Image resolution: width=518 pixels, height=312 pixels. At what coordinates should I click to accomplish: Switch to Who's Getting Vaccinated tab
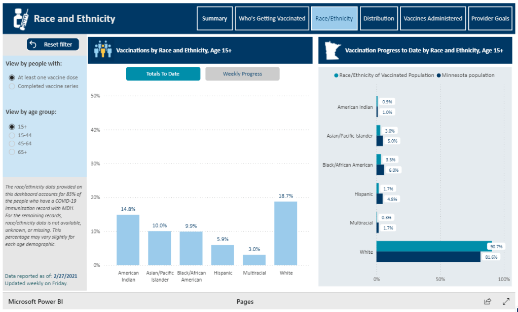click(272, 19)
